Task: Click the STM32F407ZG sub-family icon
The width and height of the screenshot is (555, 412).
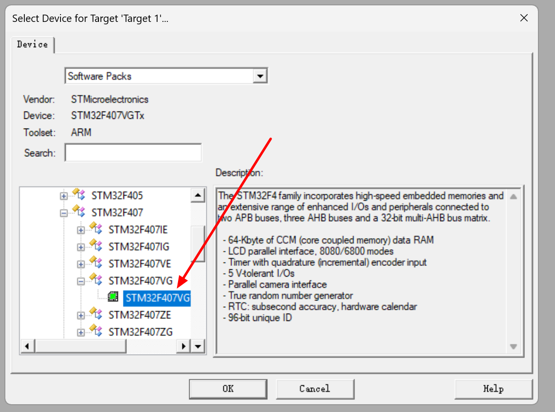Action: tap(96, 331)
